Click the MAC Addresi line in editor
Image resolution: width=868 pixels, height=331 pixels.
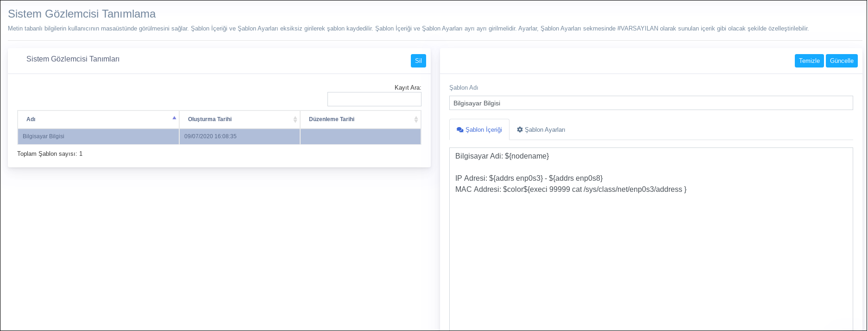click(x=570, y=190)
